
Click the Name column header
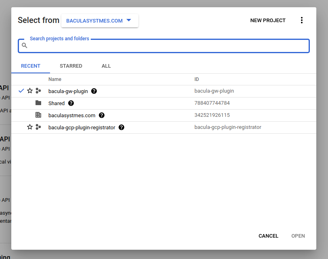click(x=55, y=79)
